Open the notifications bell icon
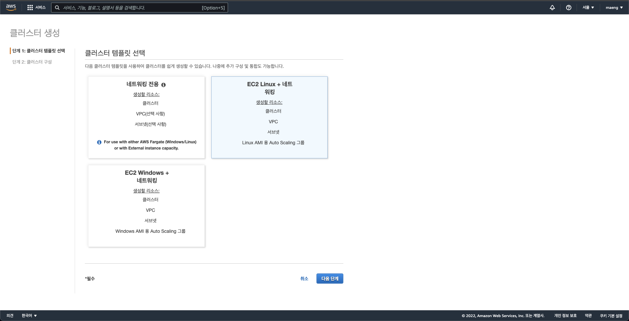The height and width of the screenshot is (321, 629). (552, 8)
